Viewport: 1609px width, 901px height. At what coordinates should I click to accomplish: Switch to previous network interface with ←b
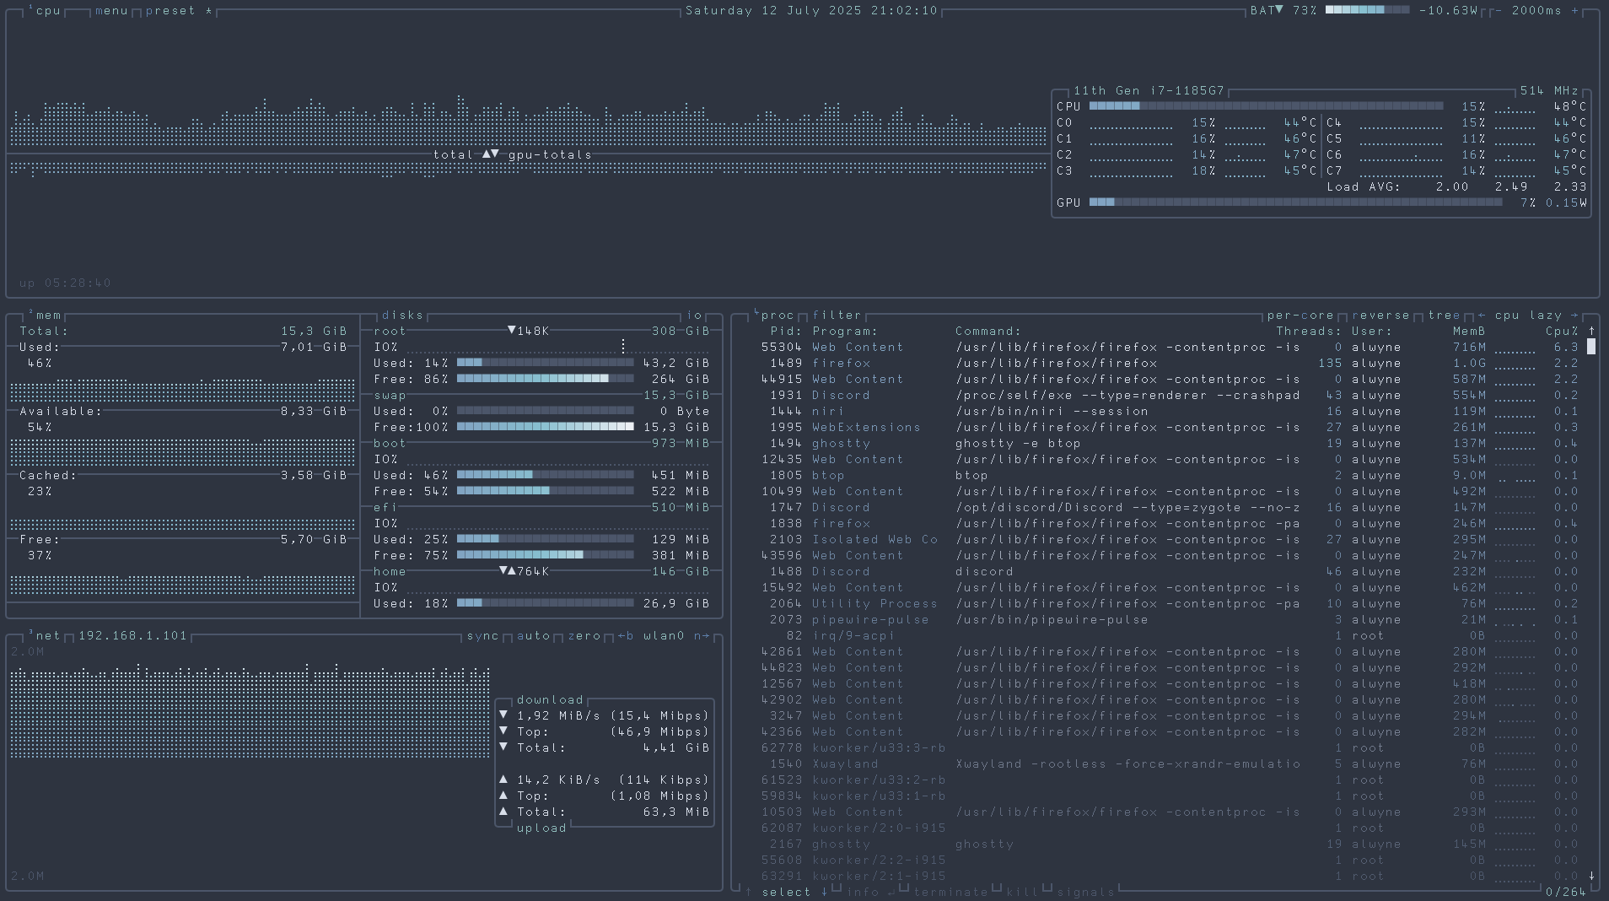click(x=626, y=636)
